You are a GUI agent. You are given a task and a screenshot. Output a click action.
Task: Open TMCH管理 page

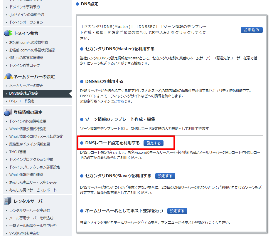18,152
